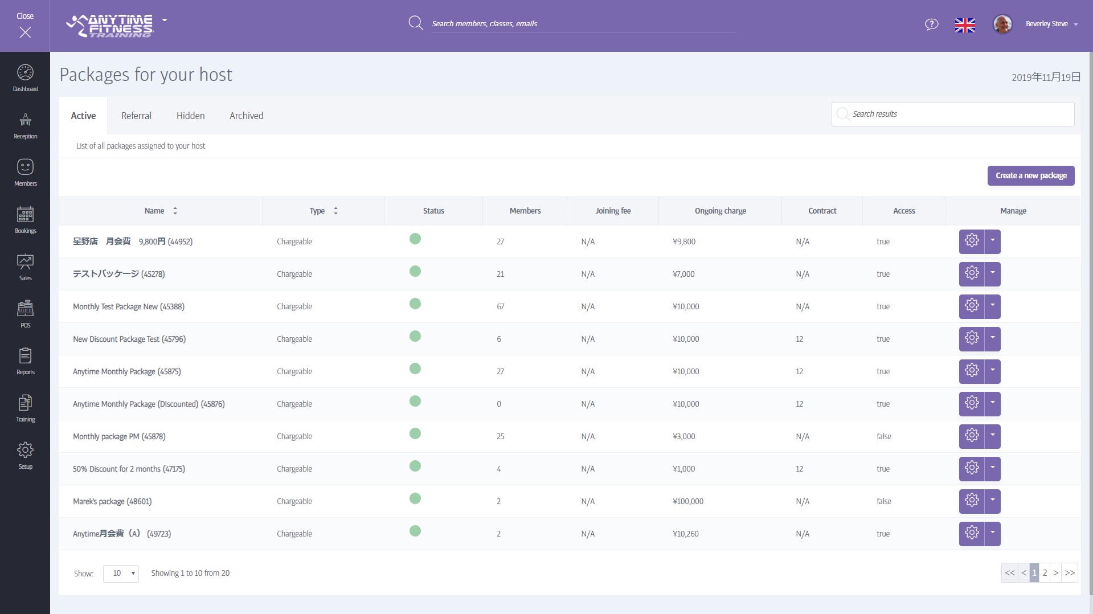Go to page 2 of results
Image resolution: width=1093 pixels, height=614 pixels.
(1045, 573)
